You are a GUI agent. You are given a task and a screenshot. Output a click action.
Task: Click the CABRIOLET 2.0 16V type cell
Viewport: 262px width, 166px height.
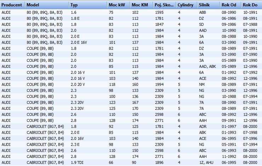coord(77,138)
